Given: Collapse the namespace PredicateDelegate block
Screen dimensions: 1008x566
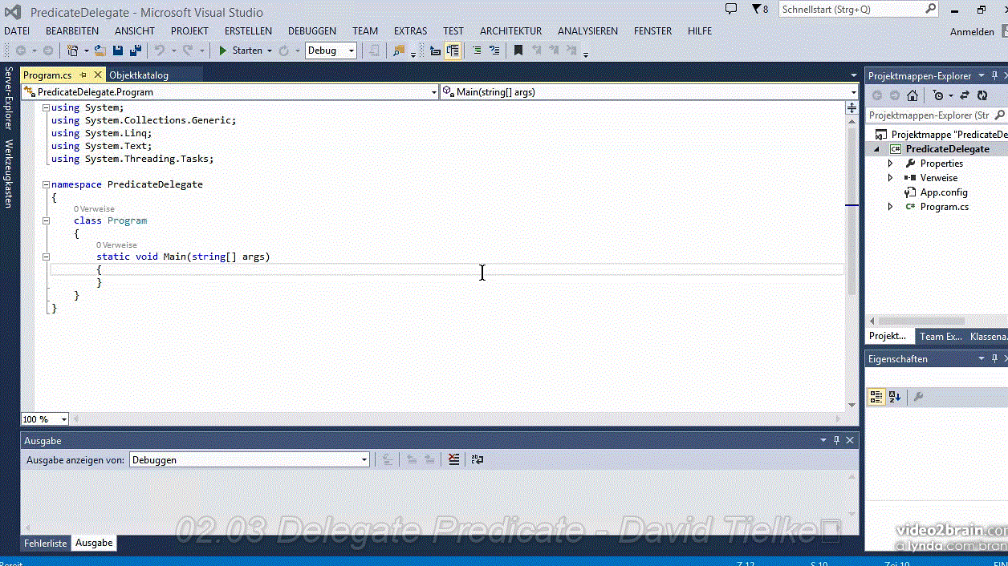Looking at the screenshot, I should point(46,184).
